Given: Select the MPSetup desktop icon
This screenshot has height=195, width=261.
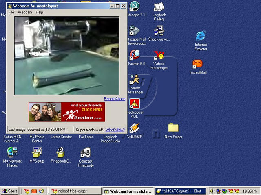Looking at the screenshot, I should coord(37,152).
